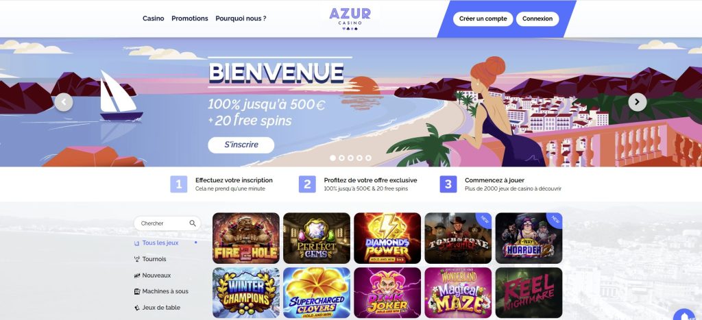Launch the Fire in the Hole 2 game
702x320 pixels.
246,238
